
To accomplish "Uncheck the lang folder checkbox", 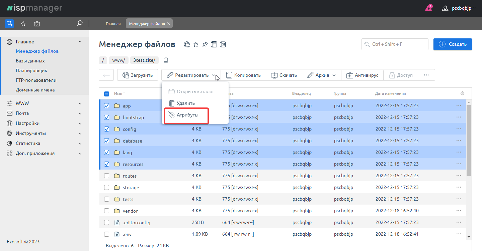I will pyautogui.click(x=106, y=152).
